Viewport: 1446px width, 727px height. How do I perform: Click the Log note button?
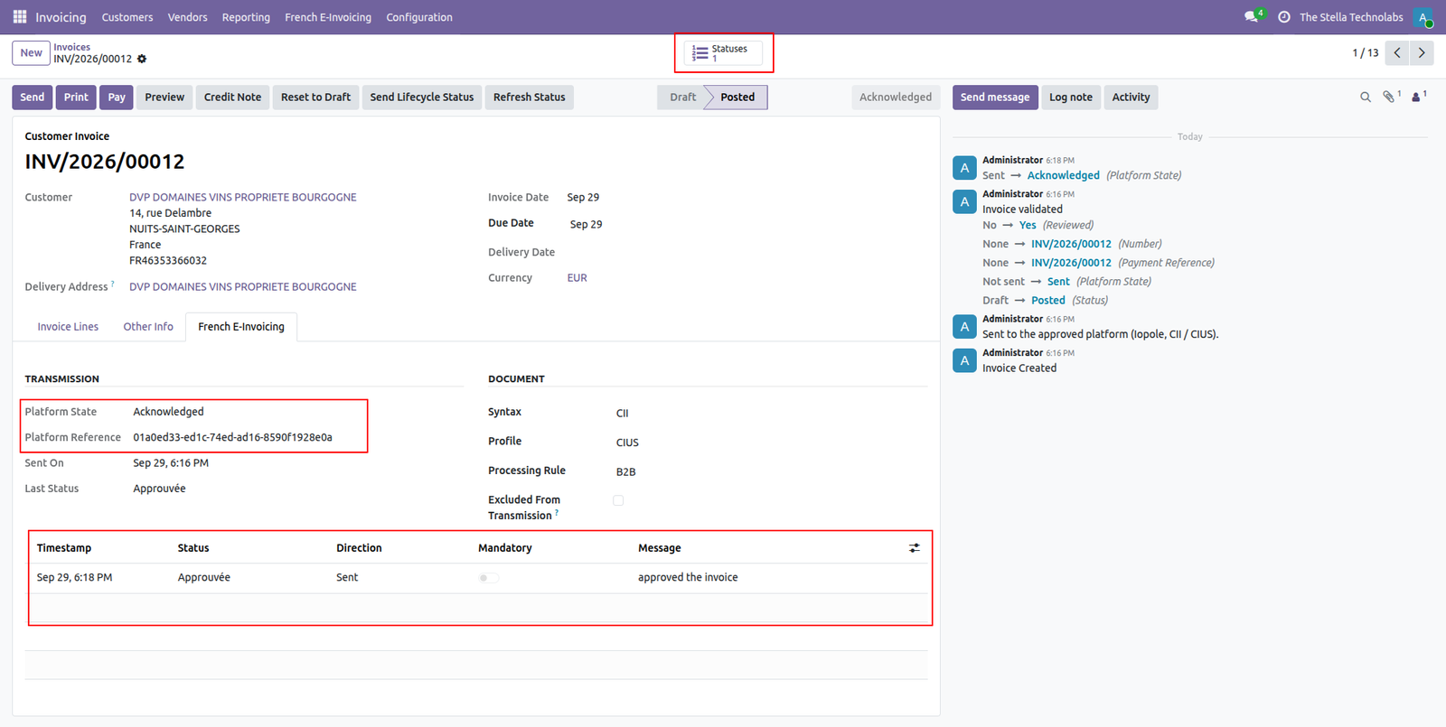click(x=1071, y=98)
